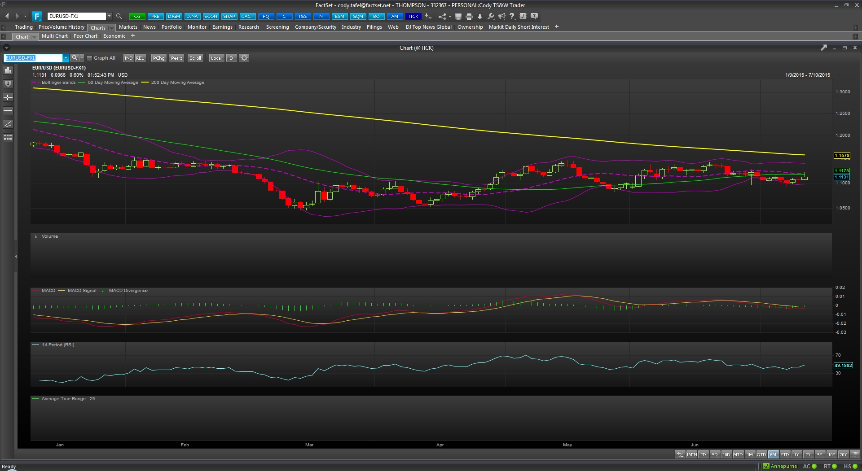Toggle the Annapurna green checkmark in status bar
The width and height of the screenshot is (862, 471).
pyautogui.click(x=766, y=466)
